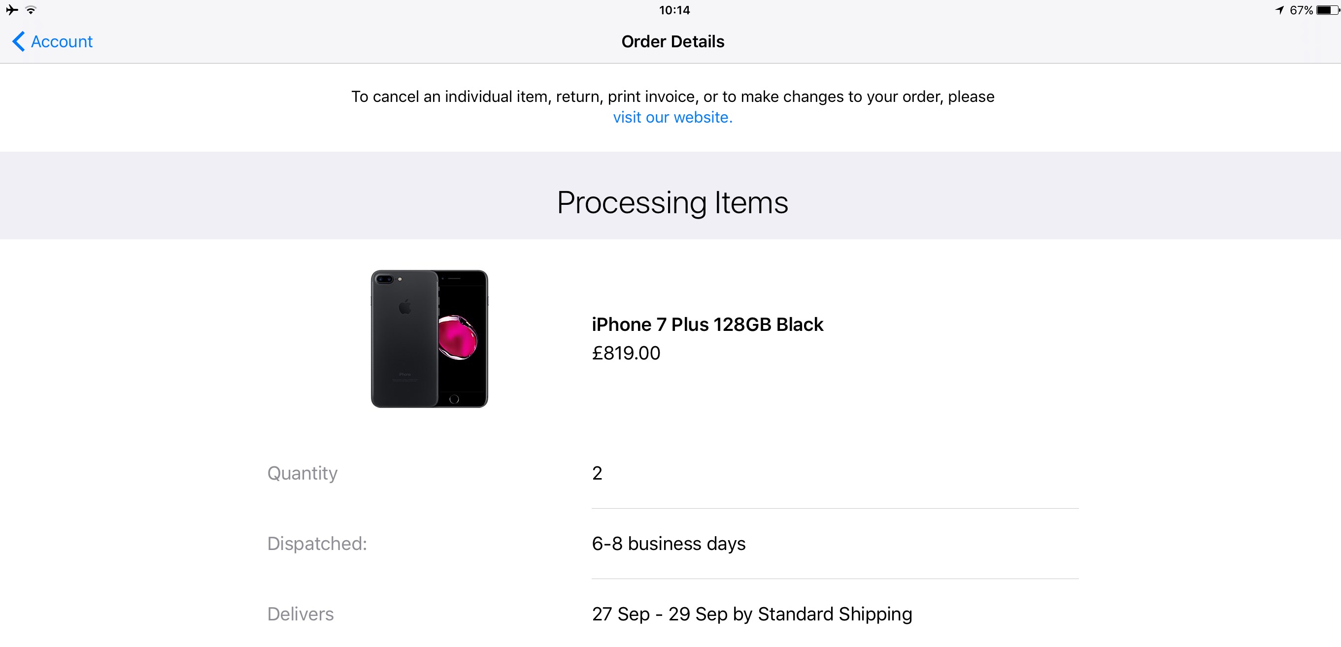Tap the 10:14 clock in status bar
1341x647 pixels.
coord(674,10)
